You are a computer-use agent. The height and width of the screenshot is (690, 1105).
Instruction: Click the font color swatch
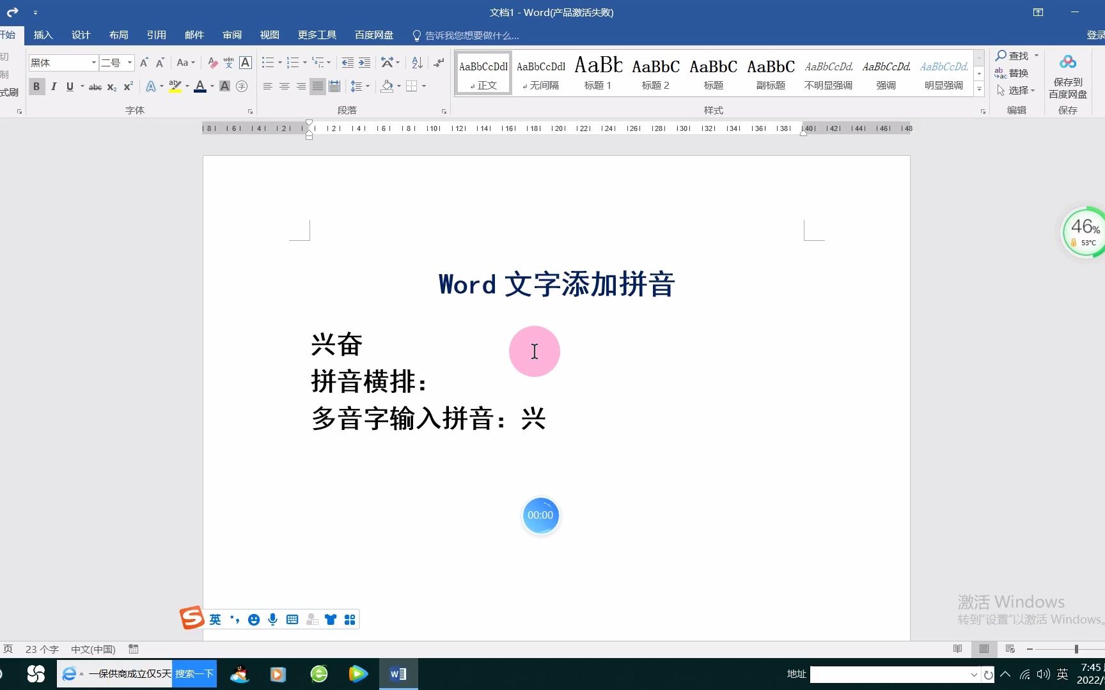[x=200, y=86]
